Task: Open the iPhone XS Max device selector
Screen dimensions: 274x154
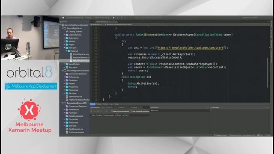Action: tap(102, 18)
